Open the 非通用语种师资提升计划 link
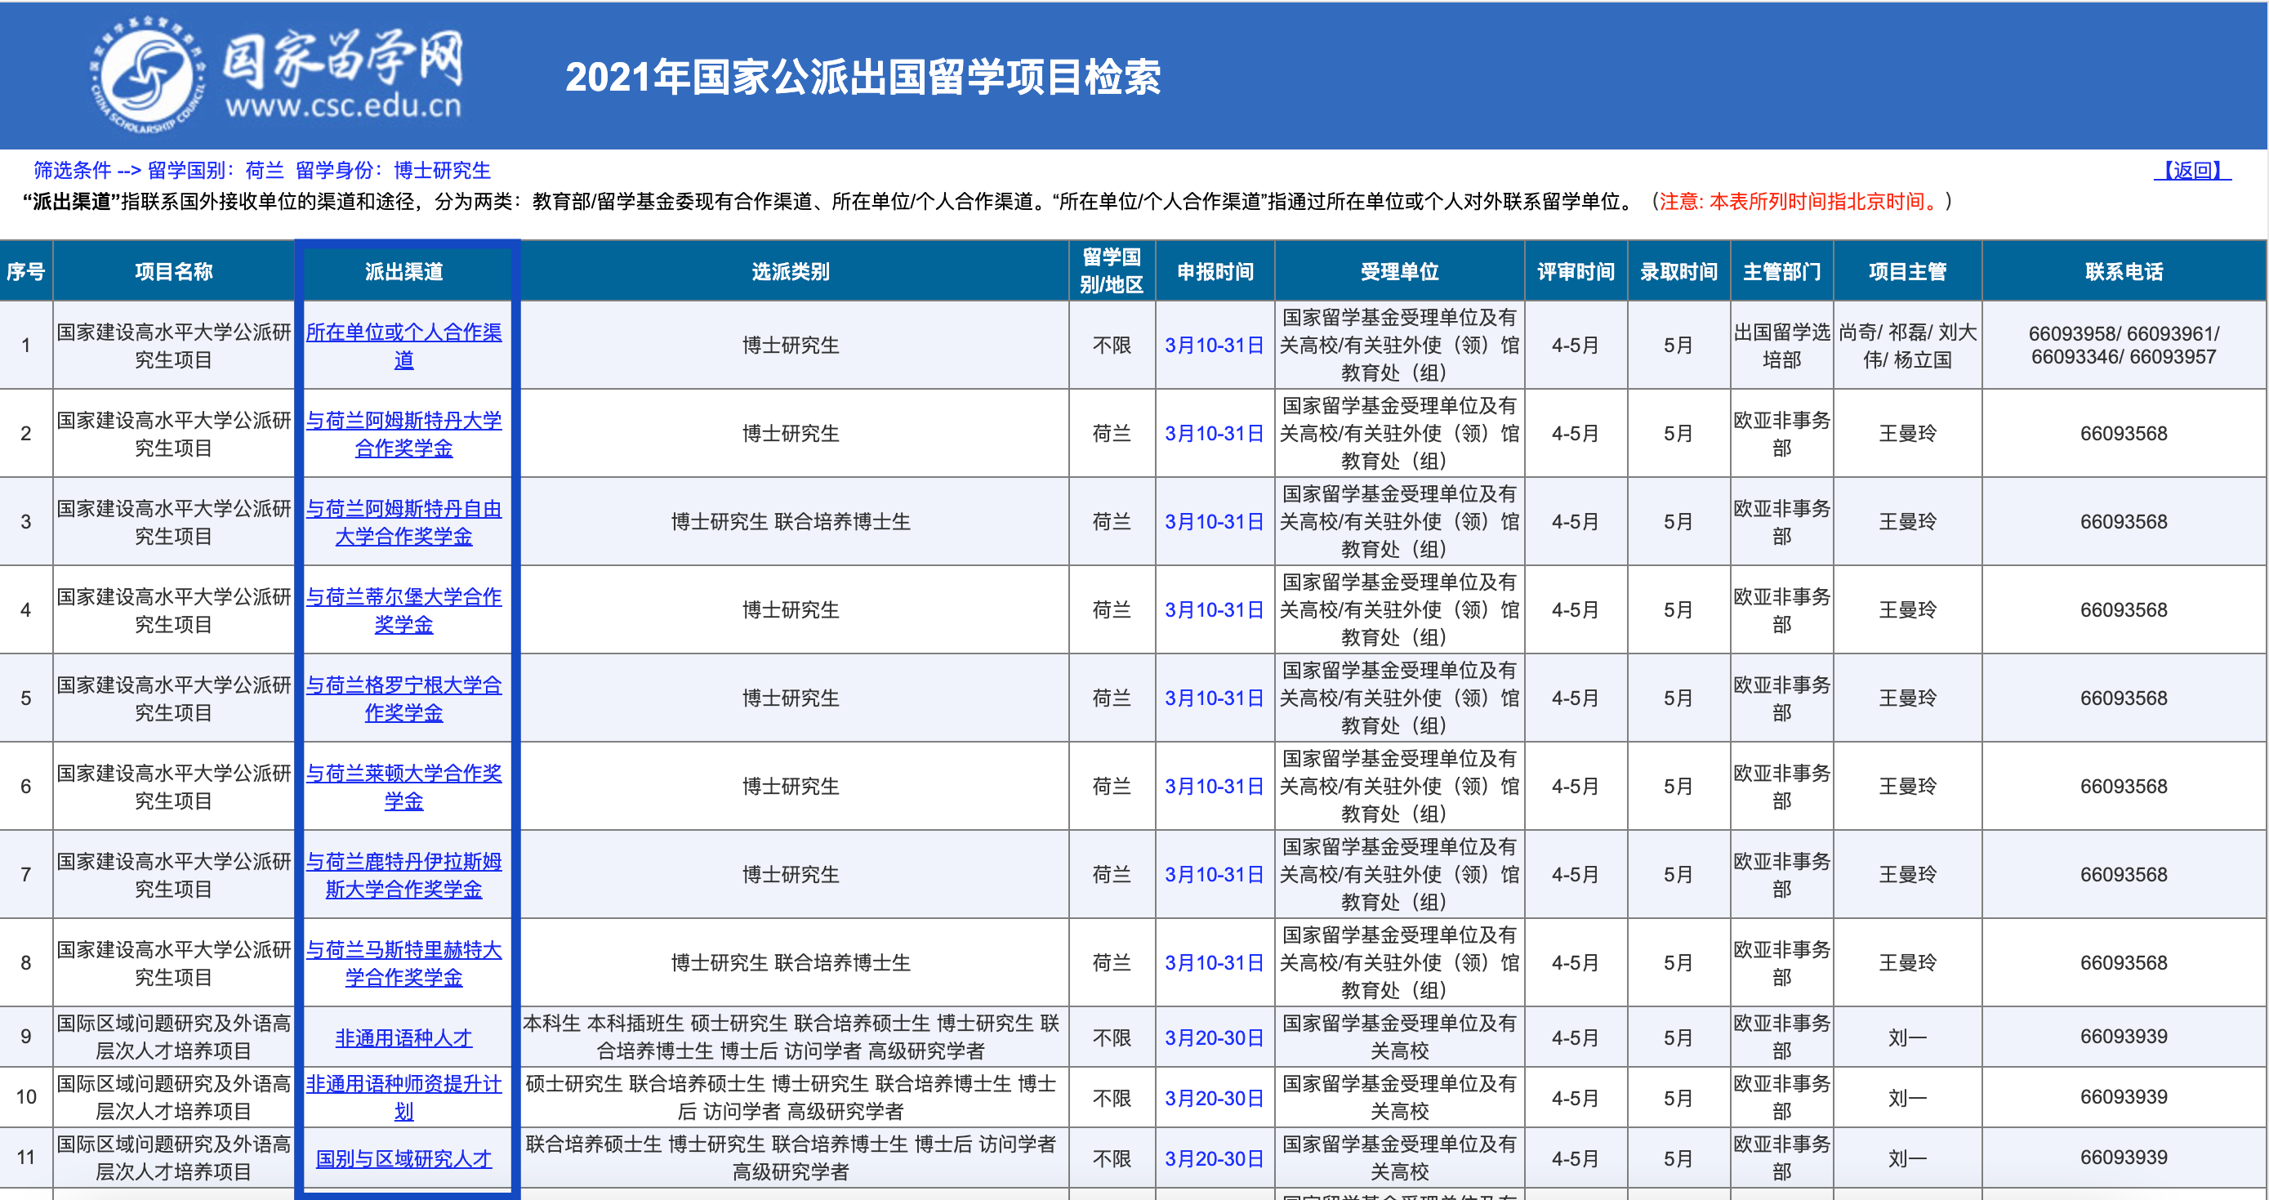Screen dimensions: 2269x1200 coord(404,1097)
